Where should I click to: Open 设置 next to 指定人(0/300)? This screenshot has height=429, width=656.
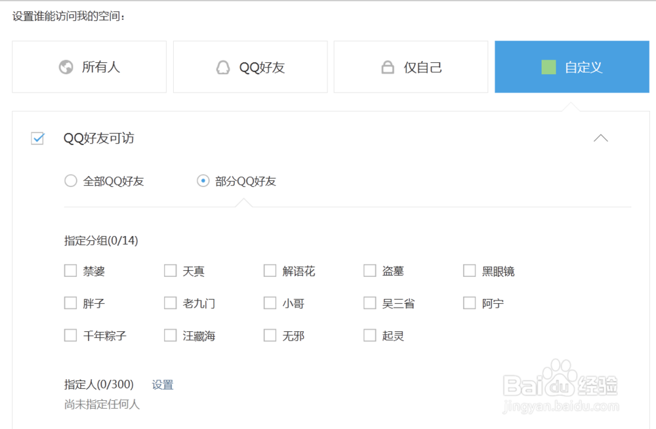click(x=162, y=384)
